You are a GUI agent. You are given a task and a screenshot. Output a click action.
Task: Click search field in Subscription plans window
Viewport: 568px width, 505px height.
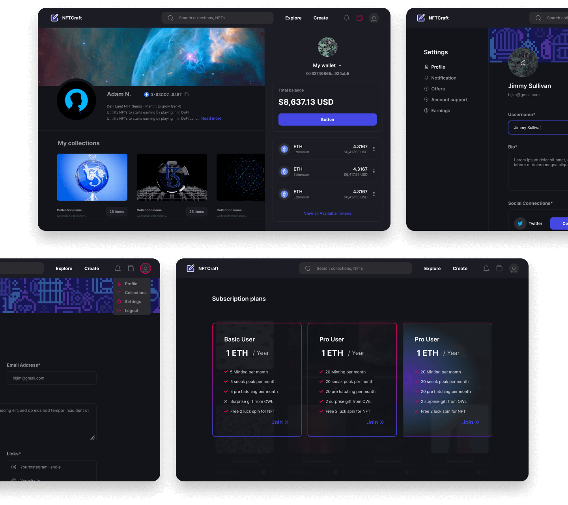click(355, 268)
